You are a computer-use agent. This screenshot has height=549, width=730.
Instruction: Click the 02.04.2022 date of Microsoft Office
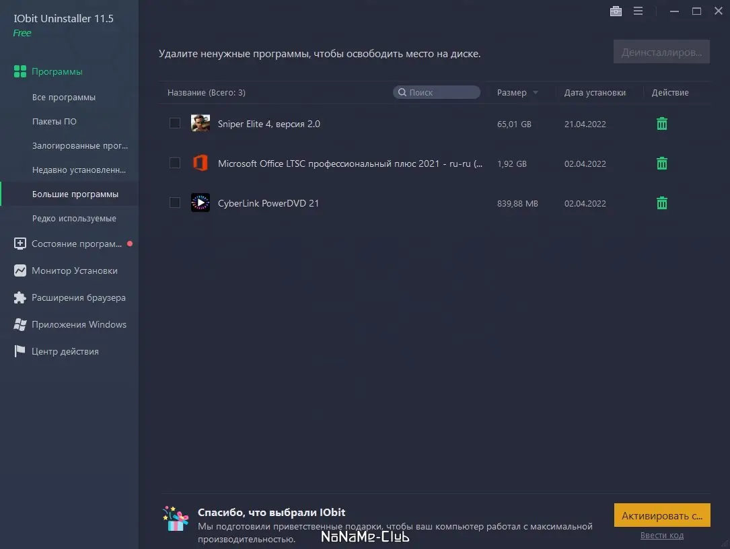coord(585,164)
